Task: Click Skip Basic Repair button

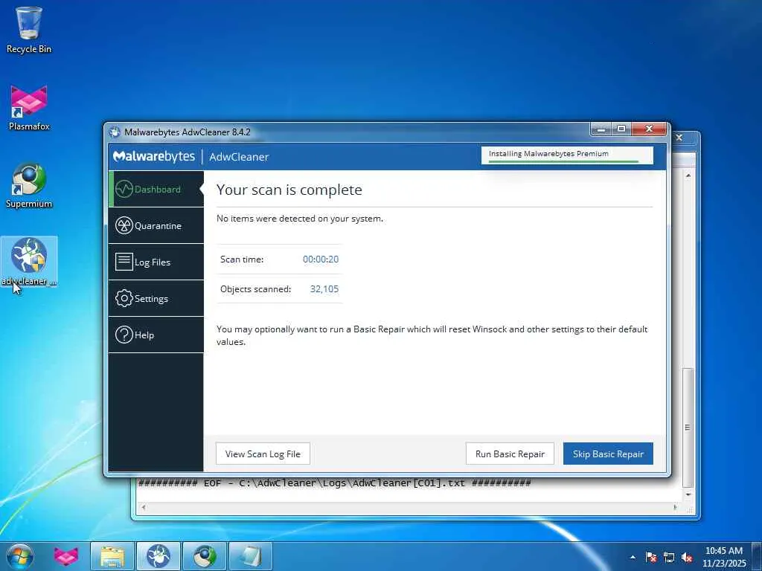Action: 608,454
